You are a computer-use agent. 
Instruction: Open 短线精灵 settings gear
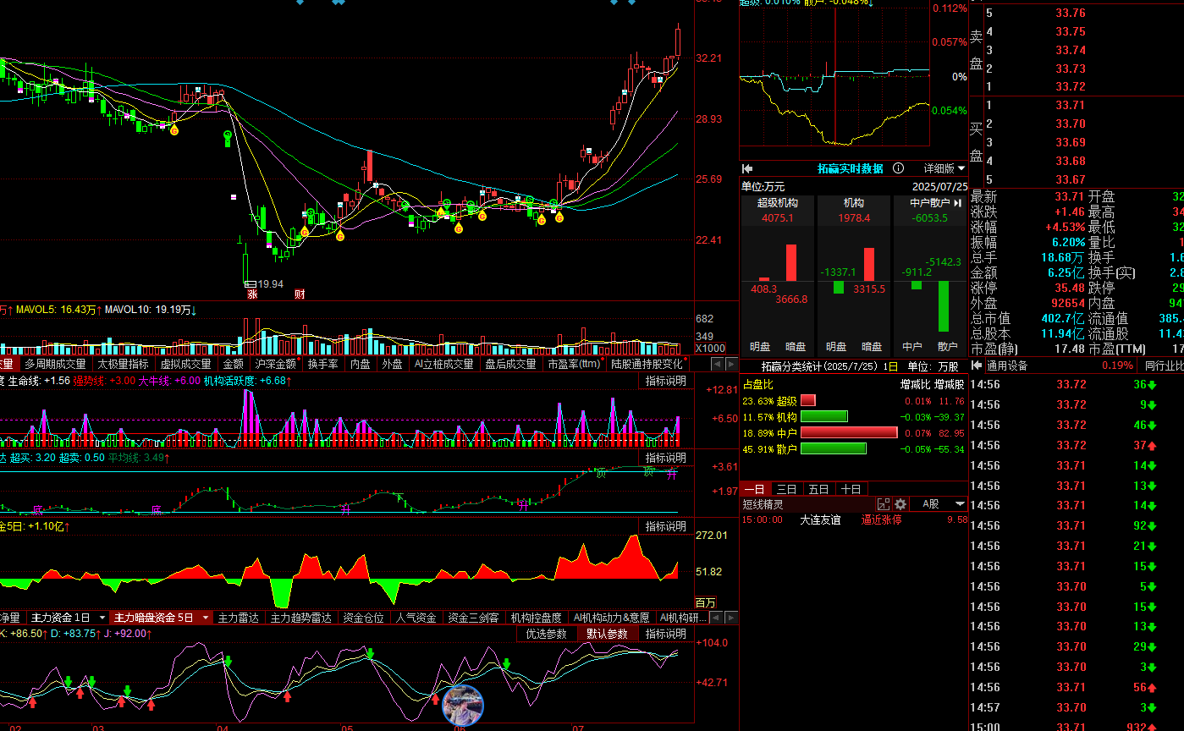[x=900, y=503]
